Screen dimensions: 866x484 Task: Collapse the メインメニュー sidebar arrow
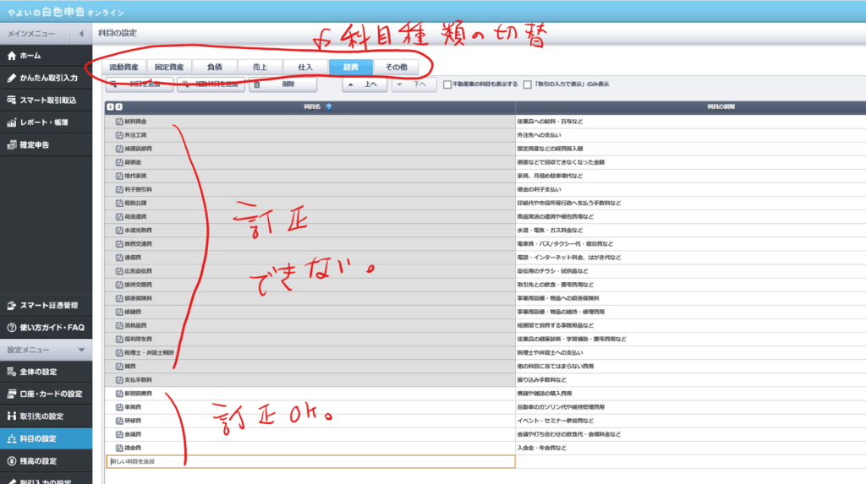click(x=81, y=34)
